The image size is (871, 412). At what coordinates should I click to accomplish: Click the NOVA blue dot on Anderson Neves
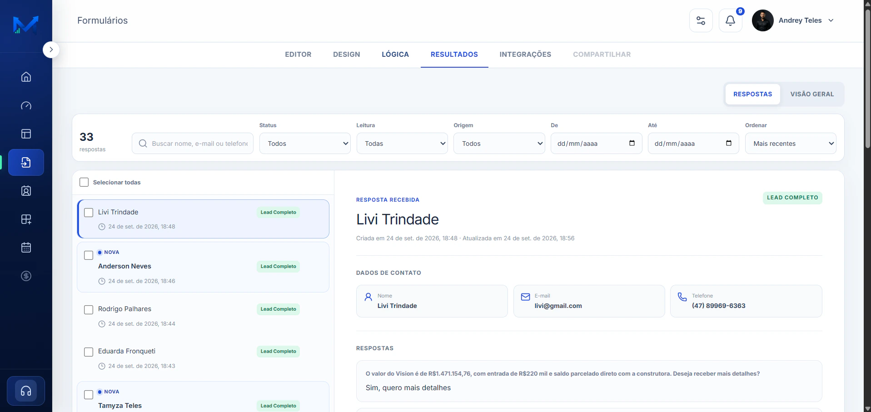100,253
